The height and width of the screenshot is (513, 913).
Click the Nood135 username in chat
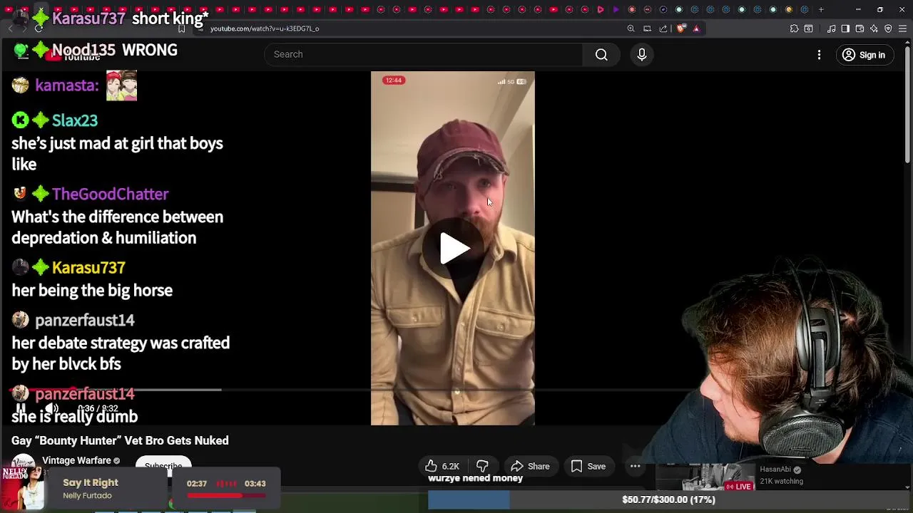(x=83, y=50)
